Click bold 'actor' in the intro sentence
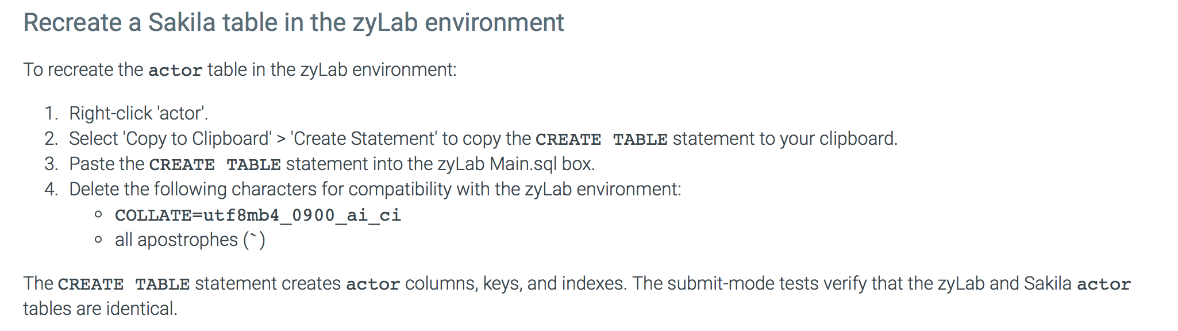 tap(175, 70)
